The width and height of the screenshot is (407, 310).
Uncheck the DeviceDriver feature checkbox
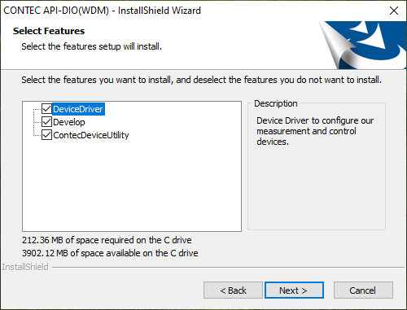click(x=46, y=109)
